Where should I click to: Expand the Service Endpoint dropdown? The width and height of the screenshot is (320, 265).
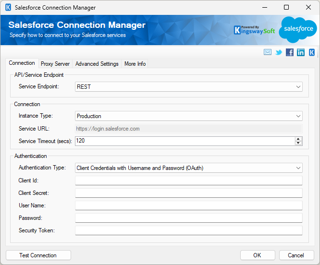click(298, 87)
